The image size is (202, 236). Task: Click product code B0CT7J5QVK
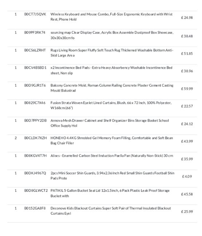35,14
